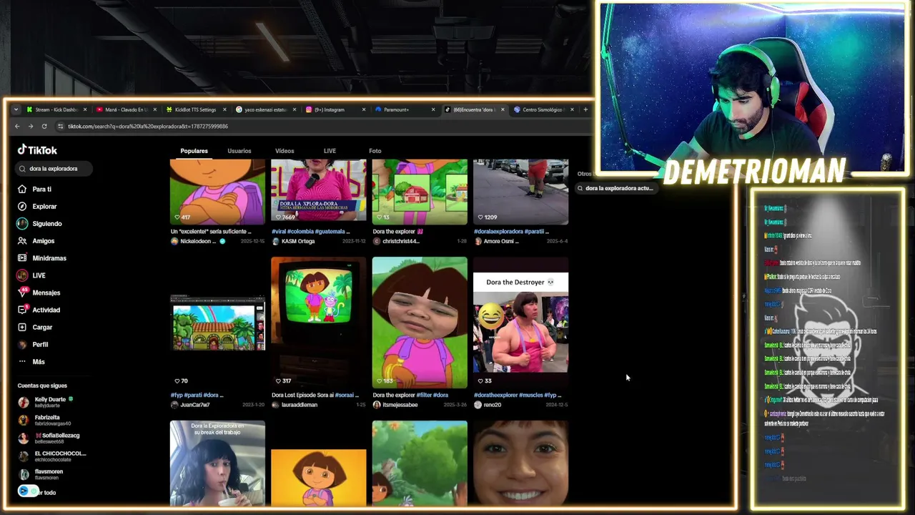Image resolution: width=915 pixels, height=515 pixels.
Task: Open the Actividad notifications icon
Action: point(22,310)
